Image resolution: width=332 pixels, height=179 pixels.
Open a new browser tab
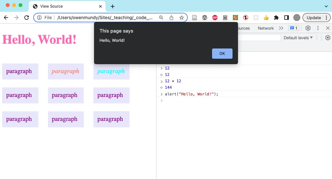[113, 6]
